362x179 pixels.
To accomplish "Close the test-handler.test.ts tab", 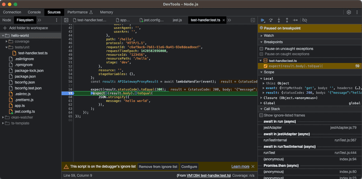I will [224, 20].
